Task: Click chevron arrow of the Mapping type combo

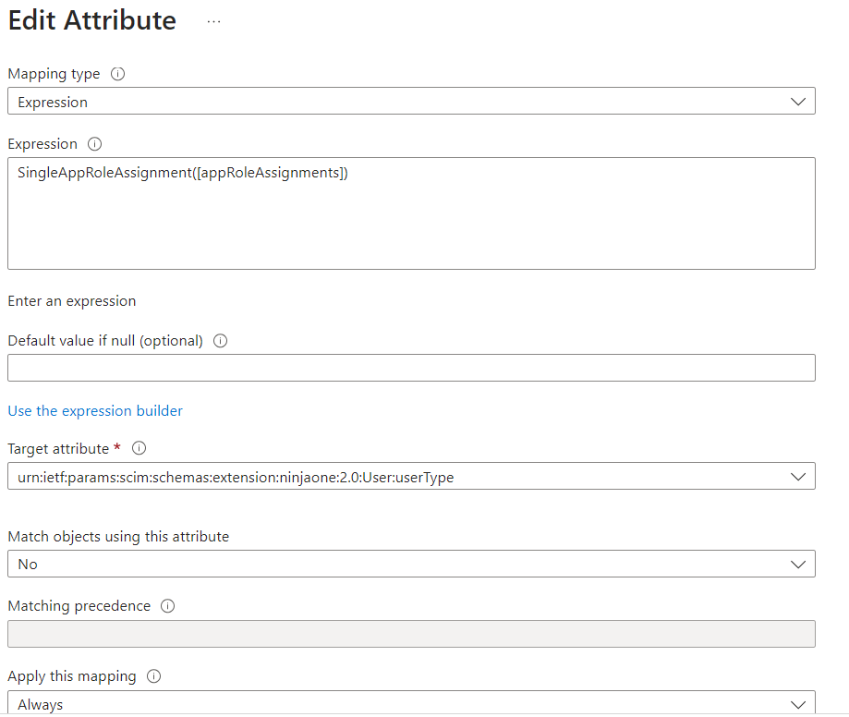Action: pyautogui.click(x=799, y=102)
